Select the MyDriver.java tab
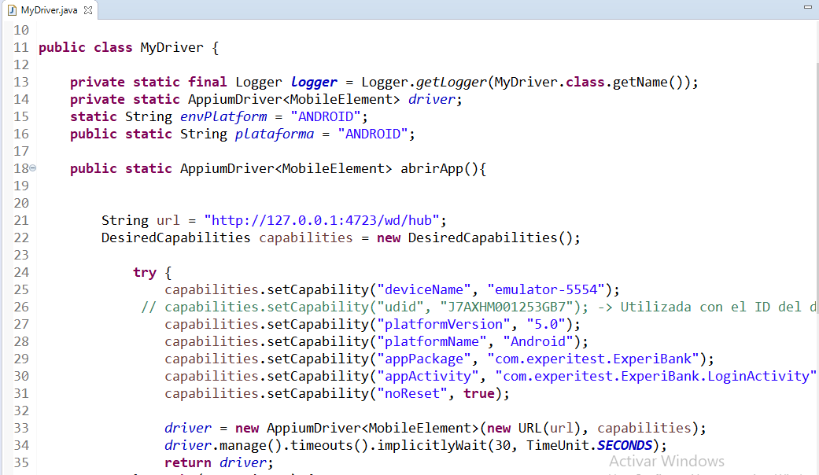819x475 pixels. click(x=50, y=10)
